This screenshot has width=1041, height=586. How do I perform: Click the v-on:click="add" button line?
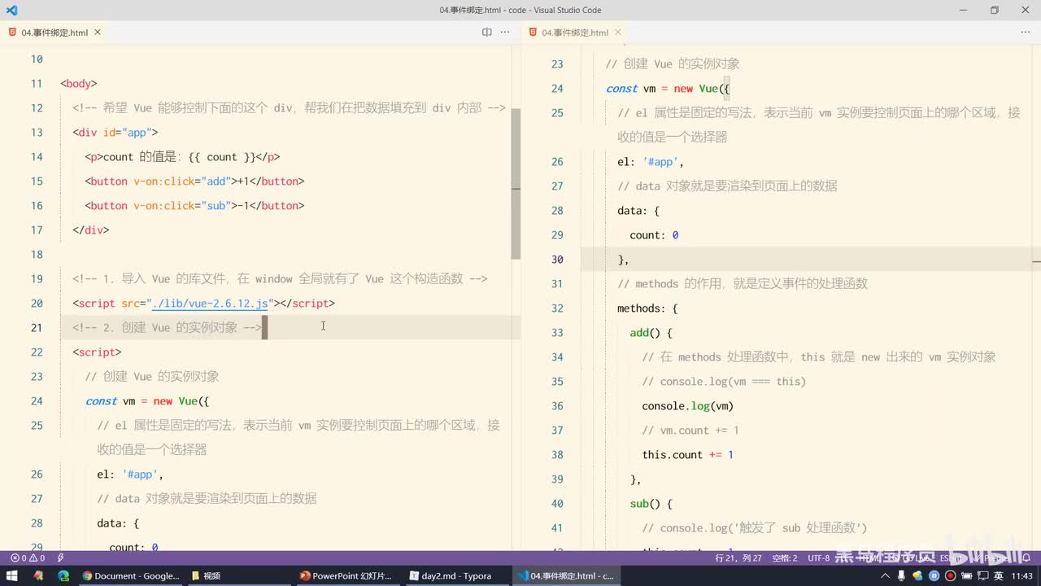point(194,181)
